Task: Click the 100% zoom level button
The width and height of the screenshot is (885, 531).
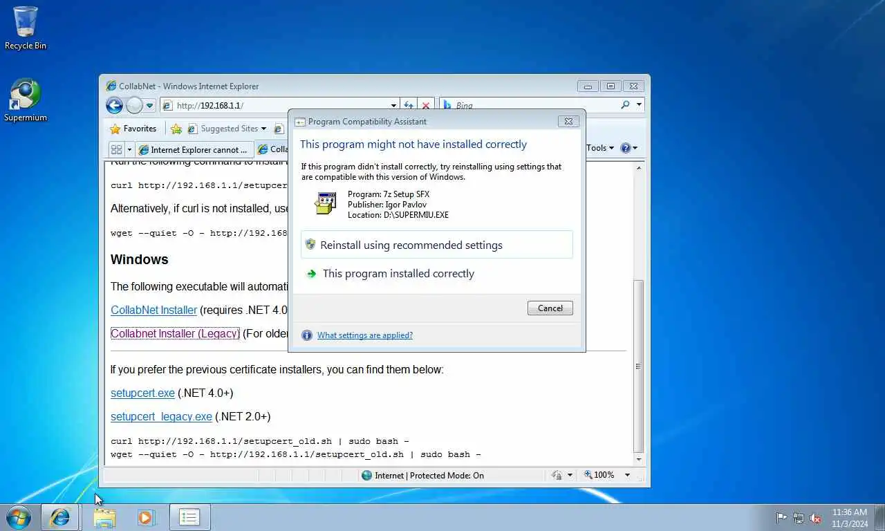Action: coord(599,476)
